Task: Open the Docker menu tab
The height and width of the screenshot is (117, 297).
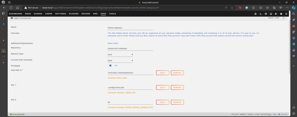Action: point(86,14)
